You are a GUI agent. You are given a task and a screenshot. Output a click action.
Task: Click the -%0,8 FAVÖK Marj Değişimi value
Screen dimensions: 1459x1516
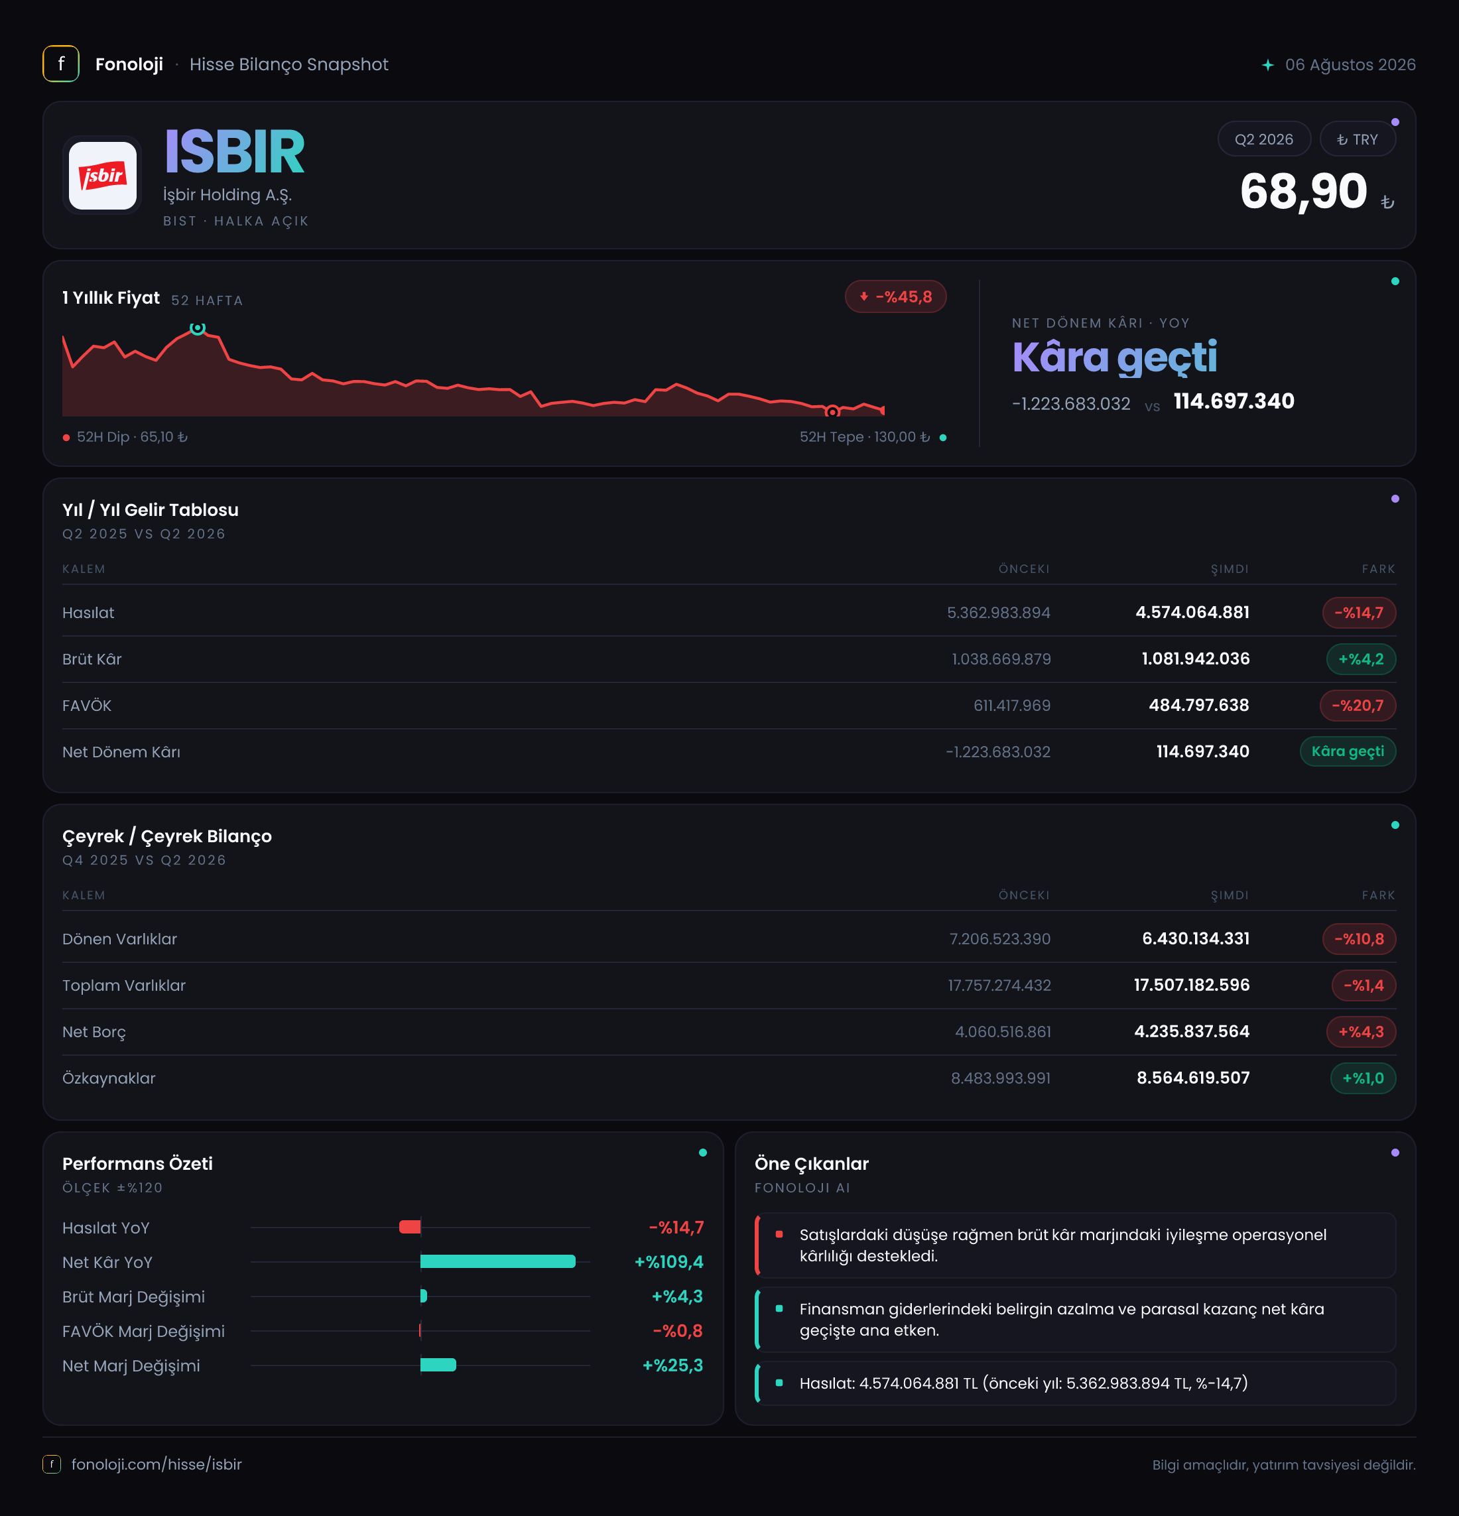(678, 1331)
